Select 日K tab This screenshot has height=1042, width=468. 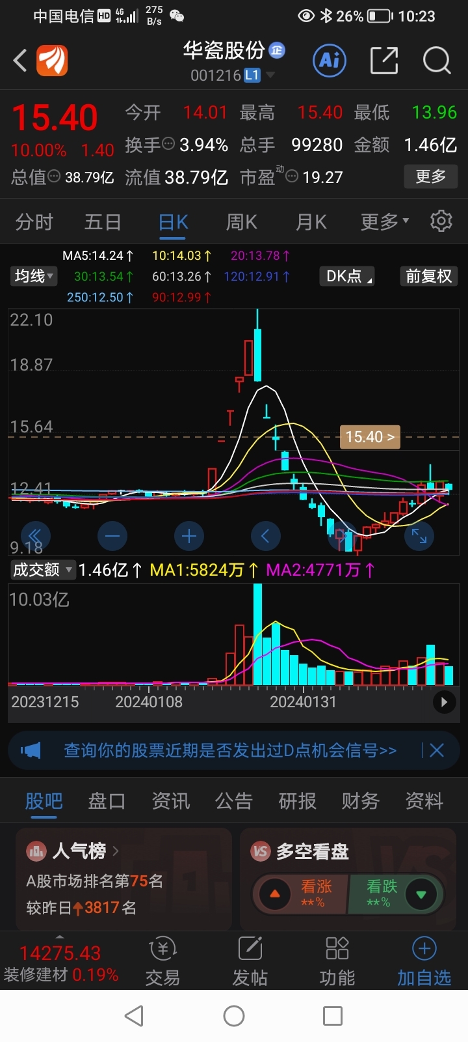click(174, 222)
